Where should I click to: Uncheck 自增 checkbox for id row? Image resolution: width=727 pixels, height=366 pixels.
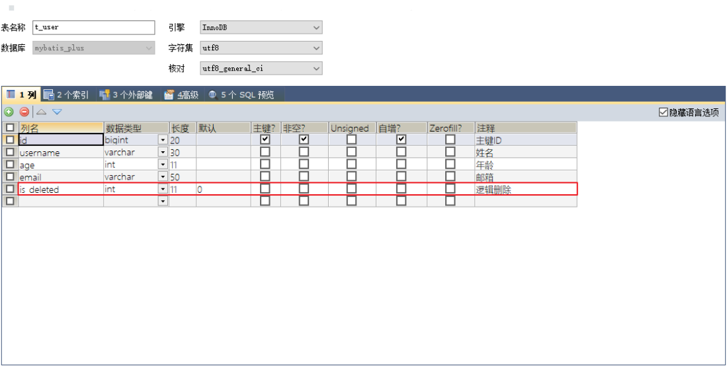(402, 139)
